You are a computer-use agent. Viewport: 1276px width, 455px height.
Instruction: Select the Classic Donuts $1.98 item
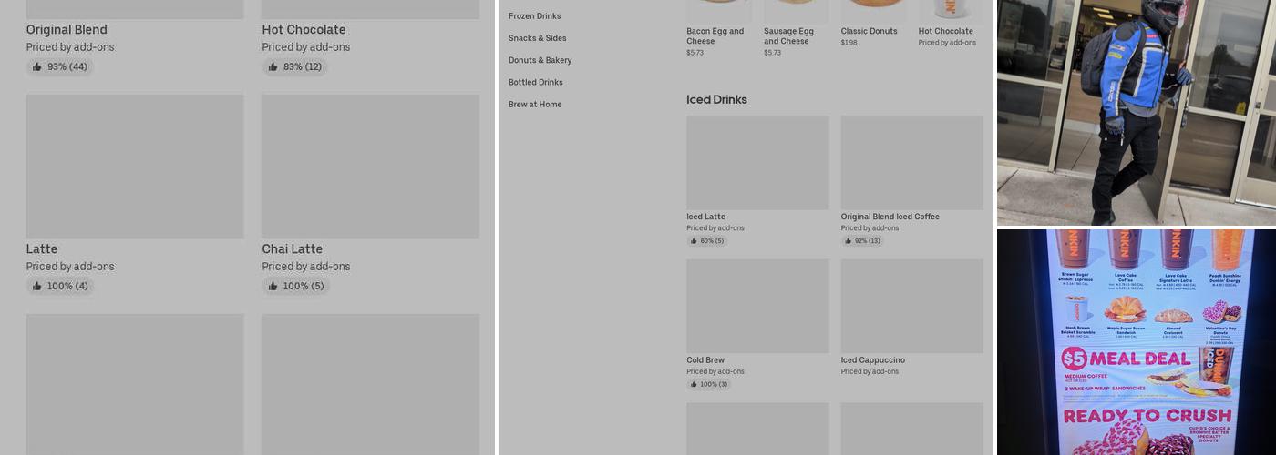869,31
